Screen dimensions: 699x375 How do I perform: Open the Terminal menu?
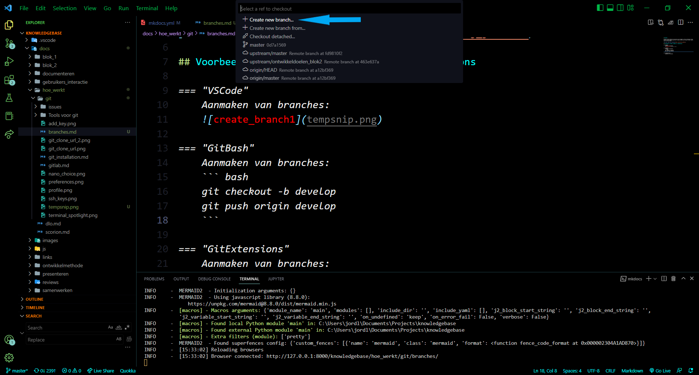pos(147,8)
